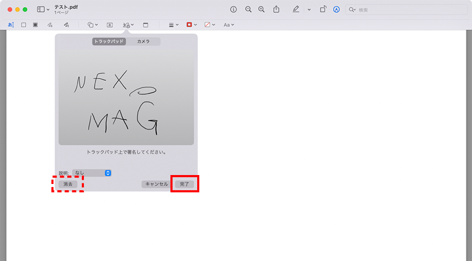This screenshot has width=472, height=261.
Task: Click the info inspector icon
Action: click(x=233, y=9)
